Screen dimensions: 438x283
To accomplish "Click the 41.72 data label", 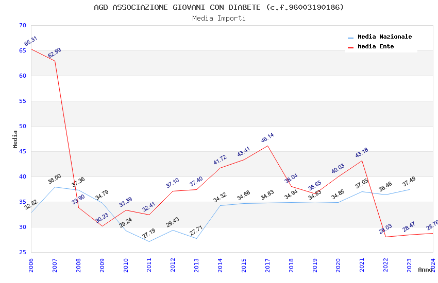I will [x=220, y=160].
